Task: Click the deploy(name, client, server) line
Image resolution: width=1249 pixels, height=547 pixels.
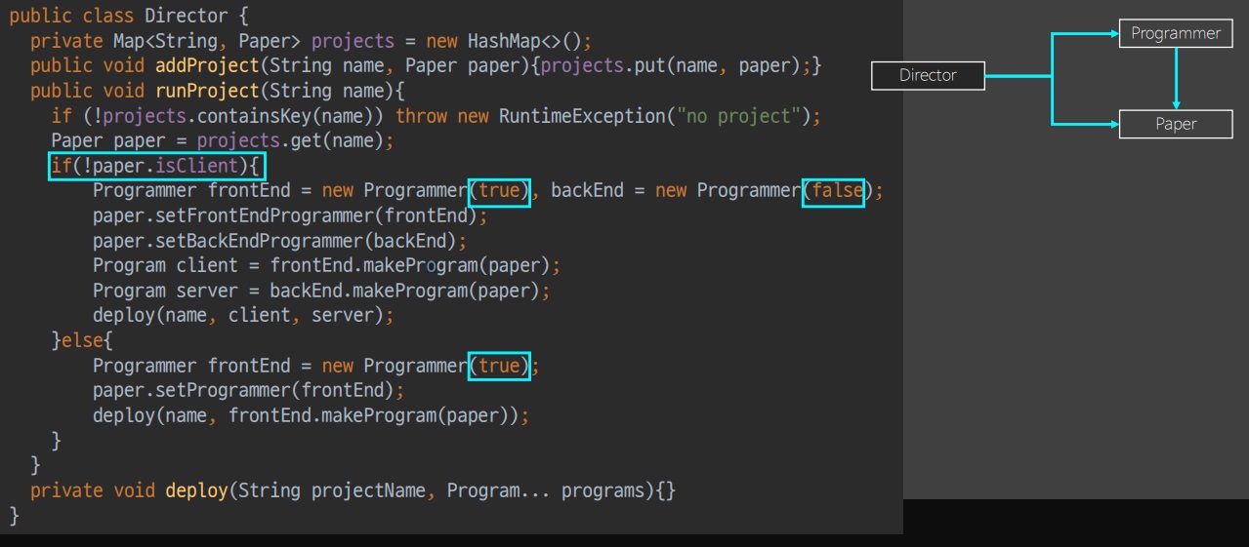Action: point(243,316)
